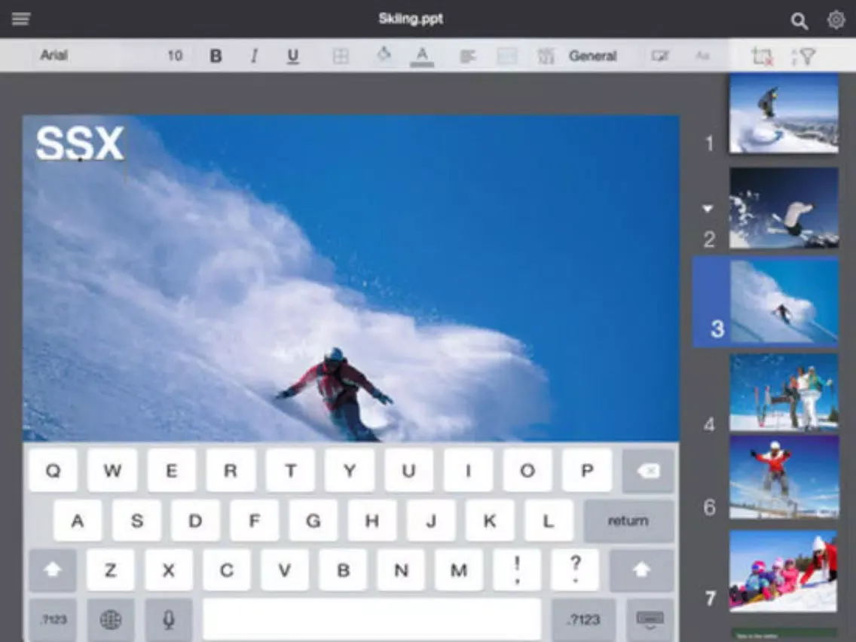Viewport: 856px width, 642px height.
Task: Open the General format dropdown
Action: (x=592, y=56)
